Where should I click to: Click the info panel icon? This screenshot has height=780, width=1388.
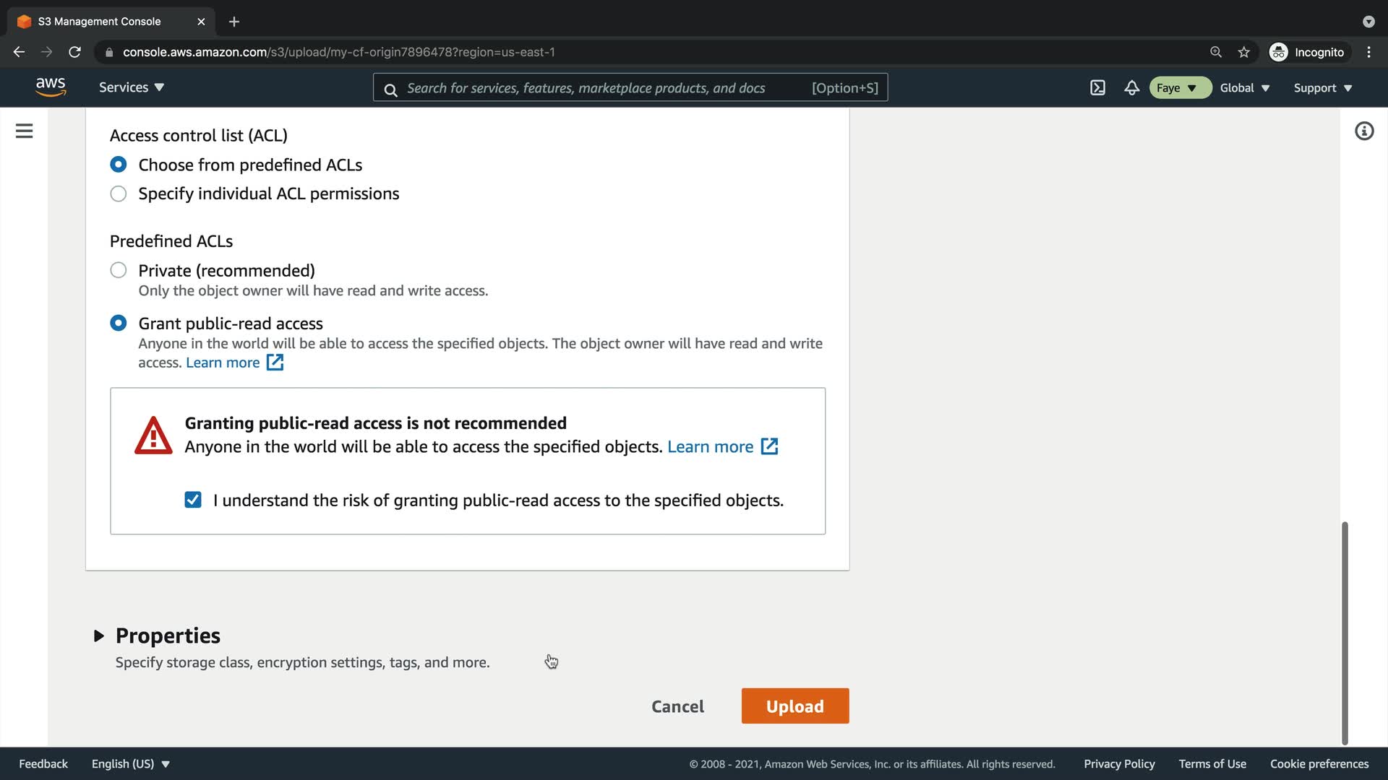tap(1363, 131)
